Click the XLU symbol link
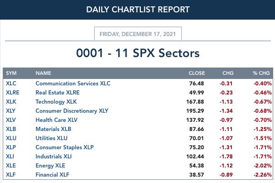The image size is (275, 183). click(11, 138)
